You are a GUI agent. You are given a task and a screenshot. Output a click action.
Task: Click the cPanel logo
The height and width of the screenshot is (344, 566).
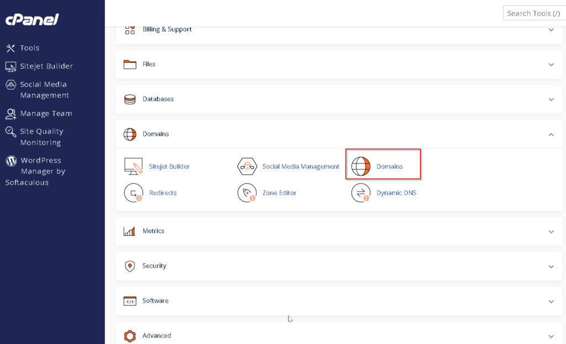pos(32,19)
